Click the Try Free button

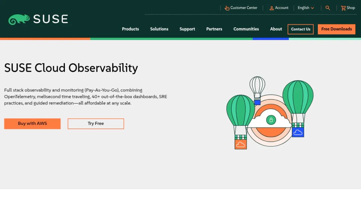click(x=96, y=124)
